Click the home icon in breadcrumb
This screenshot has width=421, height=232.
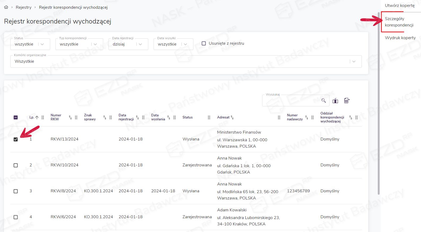pyautogui.click(x=6, y=7)
